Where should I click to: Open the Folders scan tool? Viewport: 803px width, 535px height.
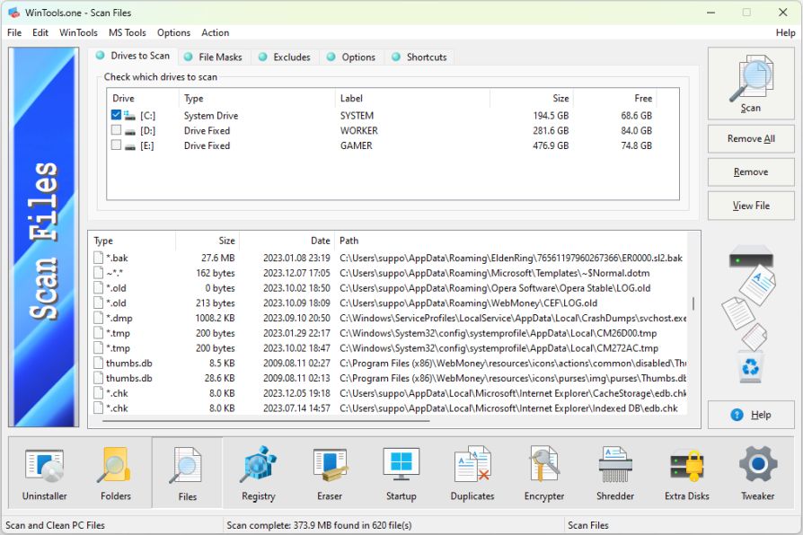(116, 472)
